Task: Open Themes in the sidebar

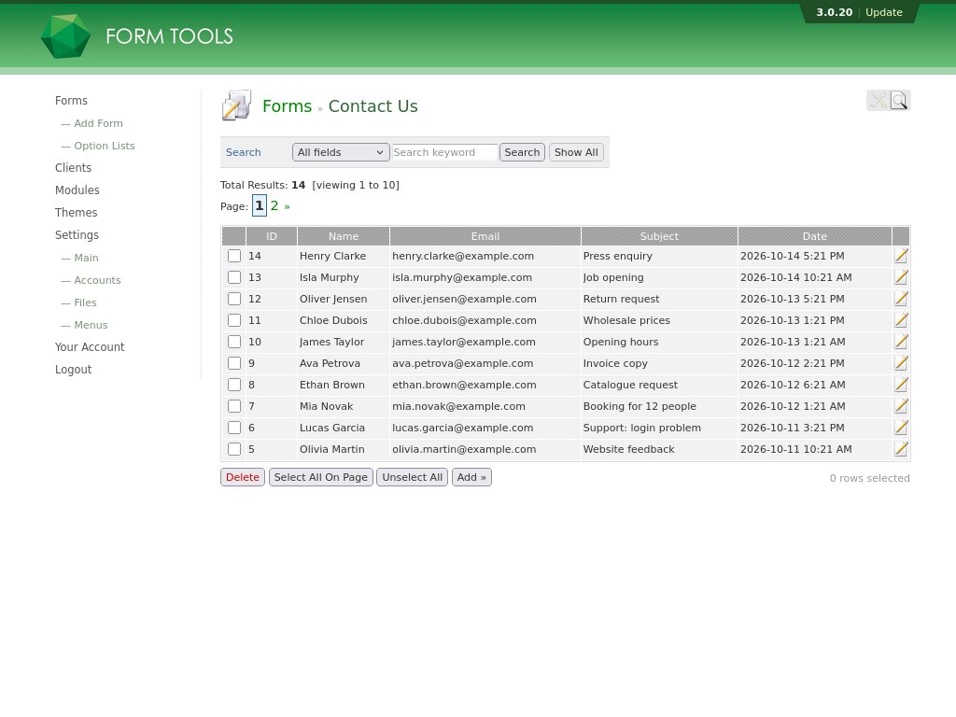Action: (77, 213)
